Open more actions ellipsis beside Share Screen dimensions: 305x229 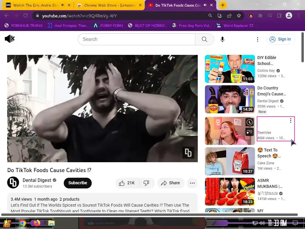[x=192, y=183]
